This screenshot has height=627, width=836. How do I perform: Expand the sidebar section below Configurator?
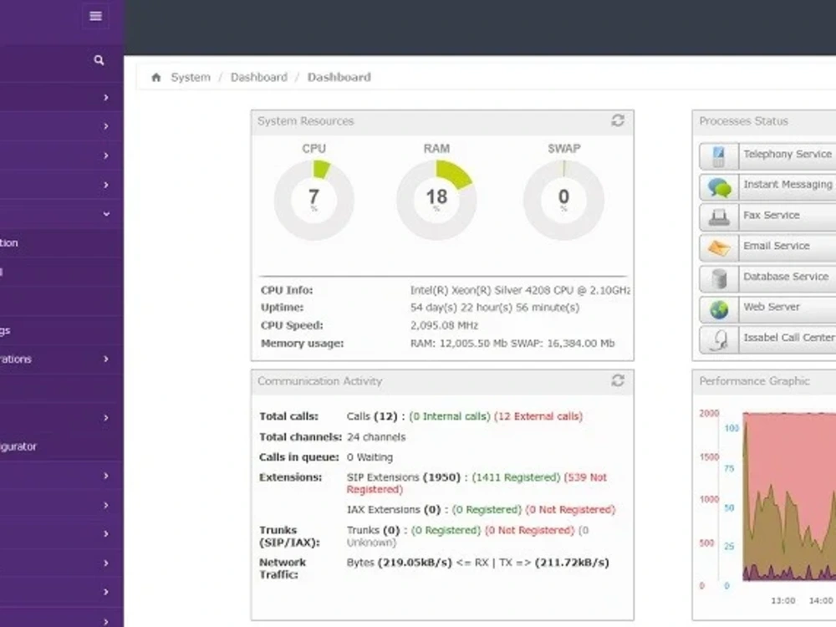(x=107, y=476)
